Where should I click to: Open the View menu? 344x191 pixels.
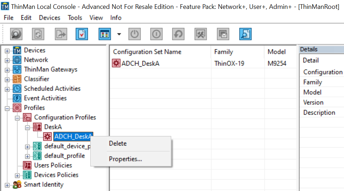click(x=96, y=17)
